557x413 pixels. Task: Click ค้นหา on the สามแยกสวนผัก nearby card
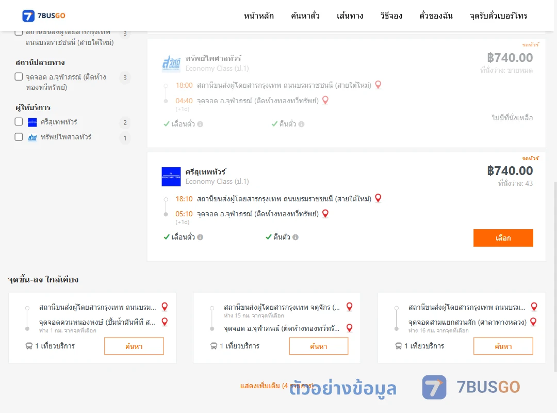pos(503,346)
